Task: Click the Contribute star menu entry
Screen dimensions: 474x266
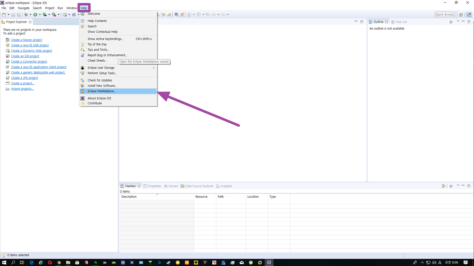Action: coord(118,103)
